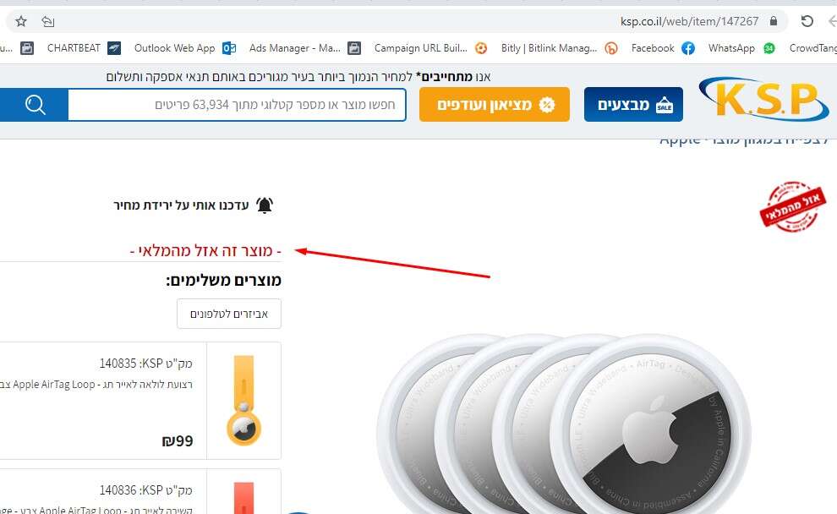Click the ksp.co.il URL in address bar
837x514 pixels.
coord(689,21)
